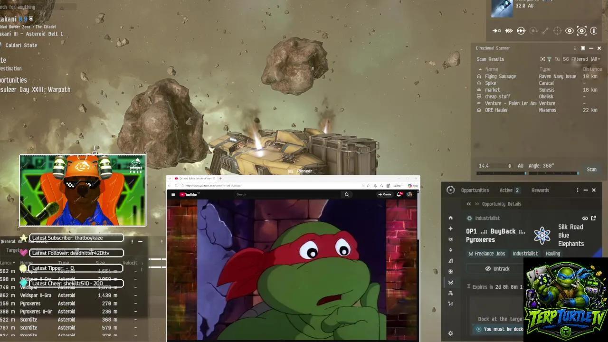The height and width of the screenshot is (342, 608).
Task: Click the lock target crosshair icon
Action: pos(557,31)
